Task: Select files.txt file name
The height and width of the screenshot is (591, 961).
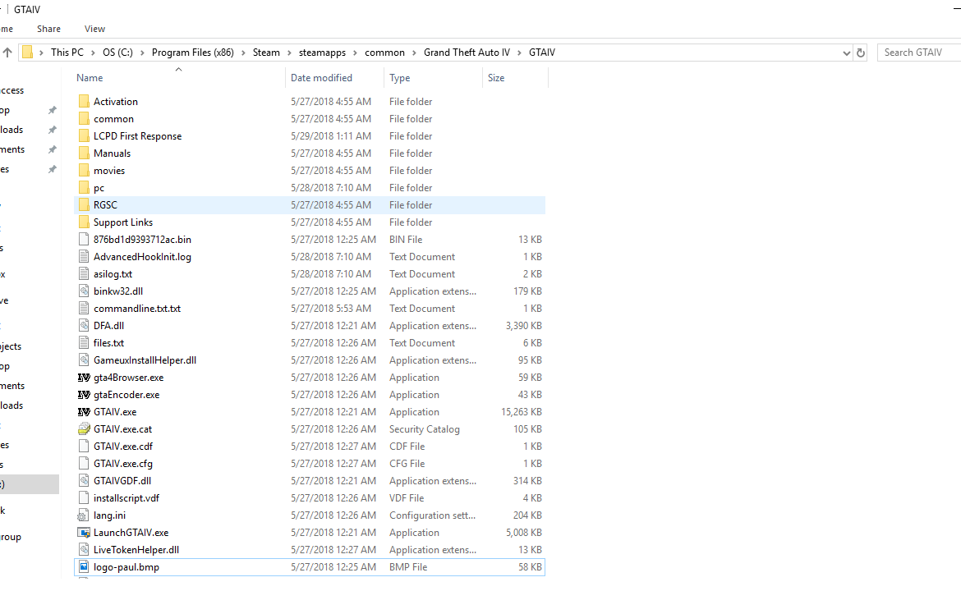Action: click(x=108, y=343)
